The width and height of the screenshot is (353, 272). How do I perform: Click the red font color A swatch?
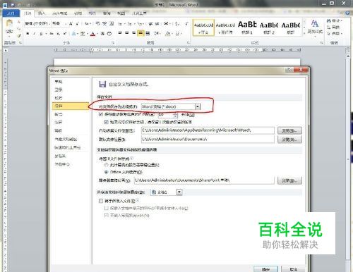(x=93, y=34)
